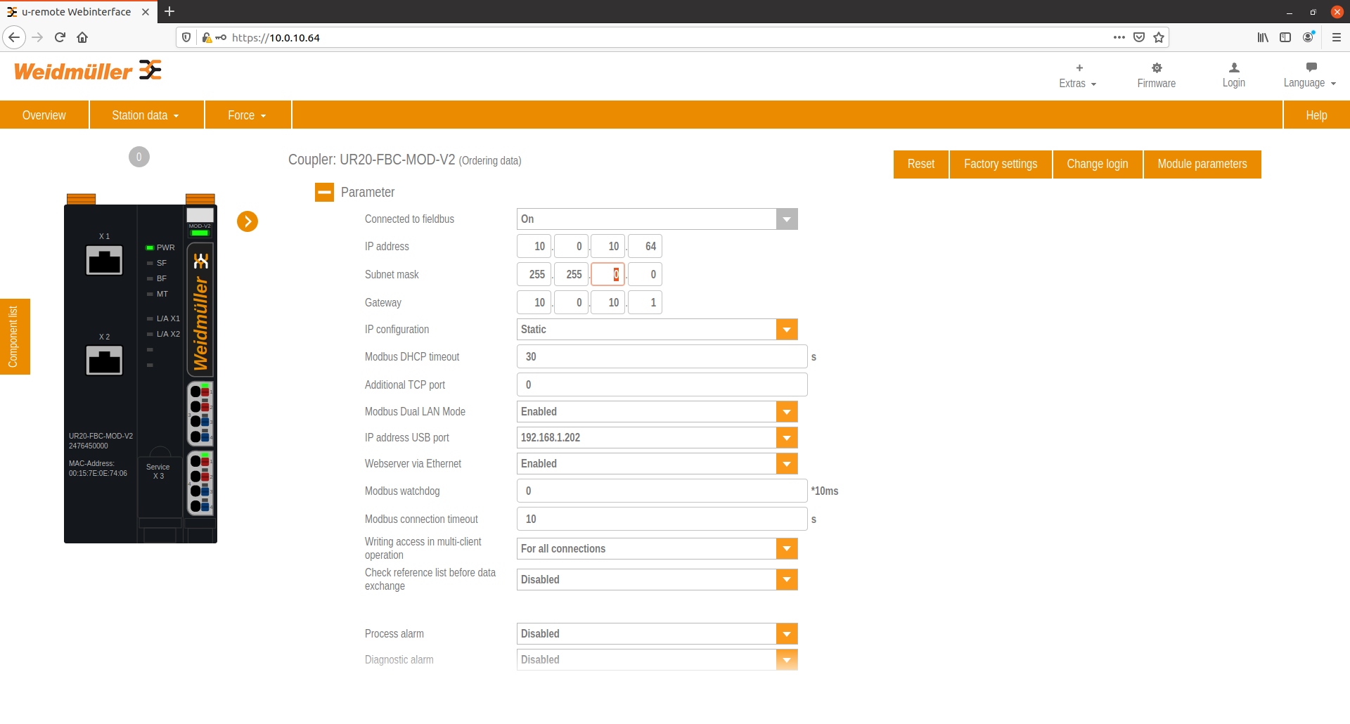Click the Login user icon

1233,68
